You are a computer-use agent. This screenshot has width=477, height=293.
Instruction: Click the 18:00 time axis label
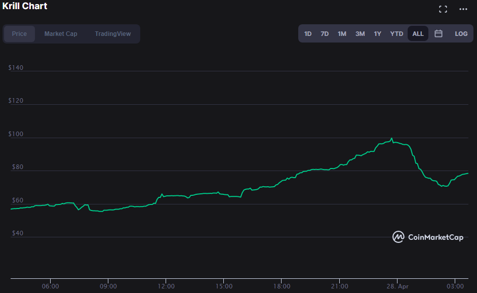[282, 286]
